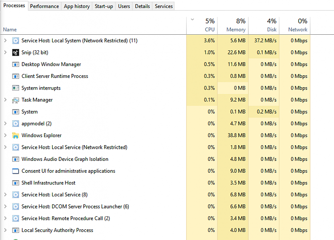Image resolution: width=334 pixels, height=240 pixels.
Task: Sort processes by the Name column
Action: [10, 29]
